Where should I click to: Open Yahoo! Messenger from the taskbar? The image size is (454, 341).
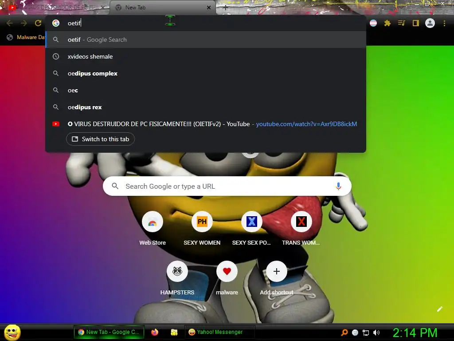(x=219, y=332)
